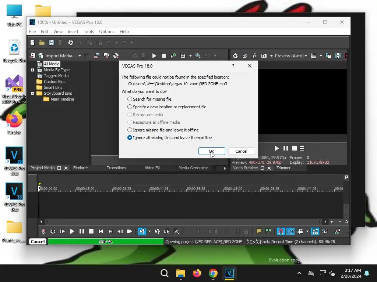Expand the Media By Type node
Viewport: 377px width, 282px height.
click(x=33, y=70)
